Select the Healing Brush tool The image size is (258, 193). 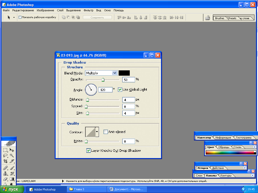[x=5, y=168]
